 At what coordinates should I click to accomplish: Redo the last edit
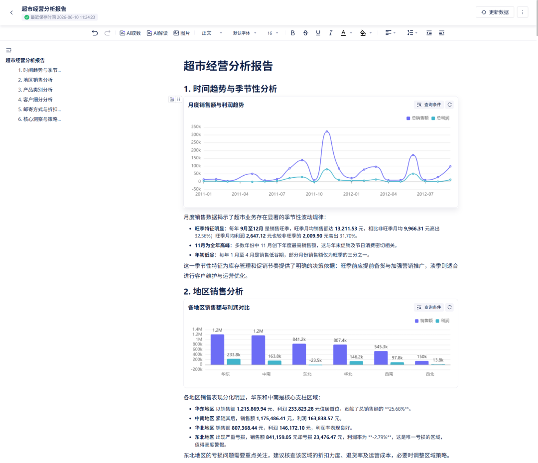pos(108,33)
